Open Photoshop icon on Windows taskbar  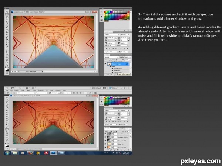[x=53, y=153]
